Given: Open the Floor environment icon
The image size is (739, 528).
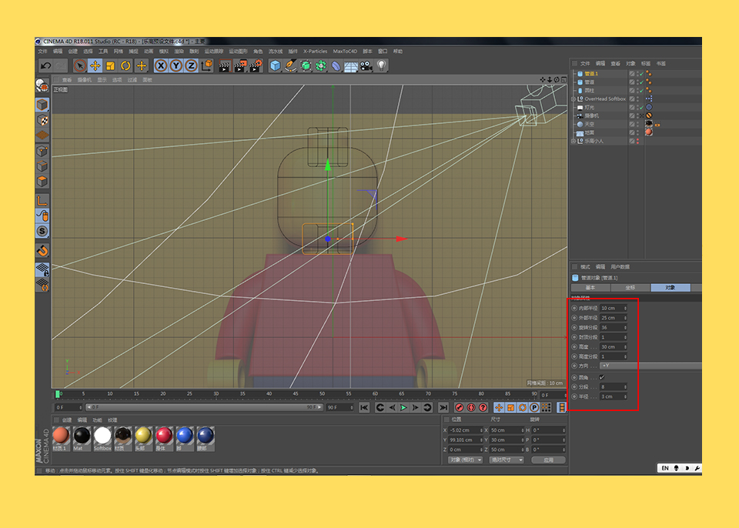Looking at the screenshot, I should tap(351, 66).
